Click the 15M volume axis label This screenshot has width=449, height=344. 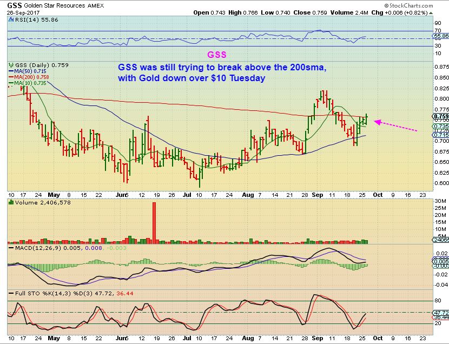point(440,222)
